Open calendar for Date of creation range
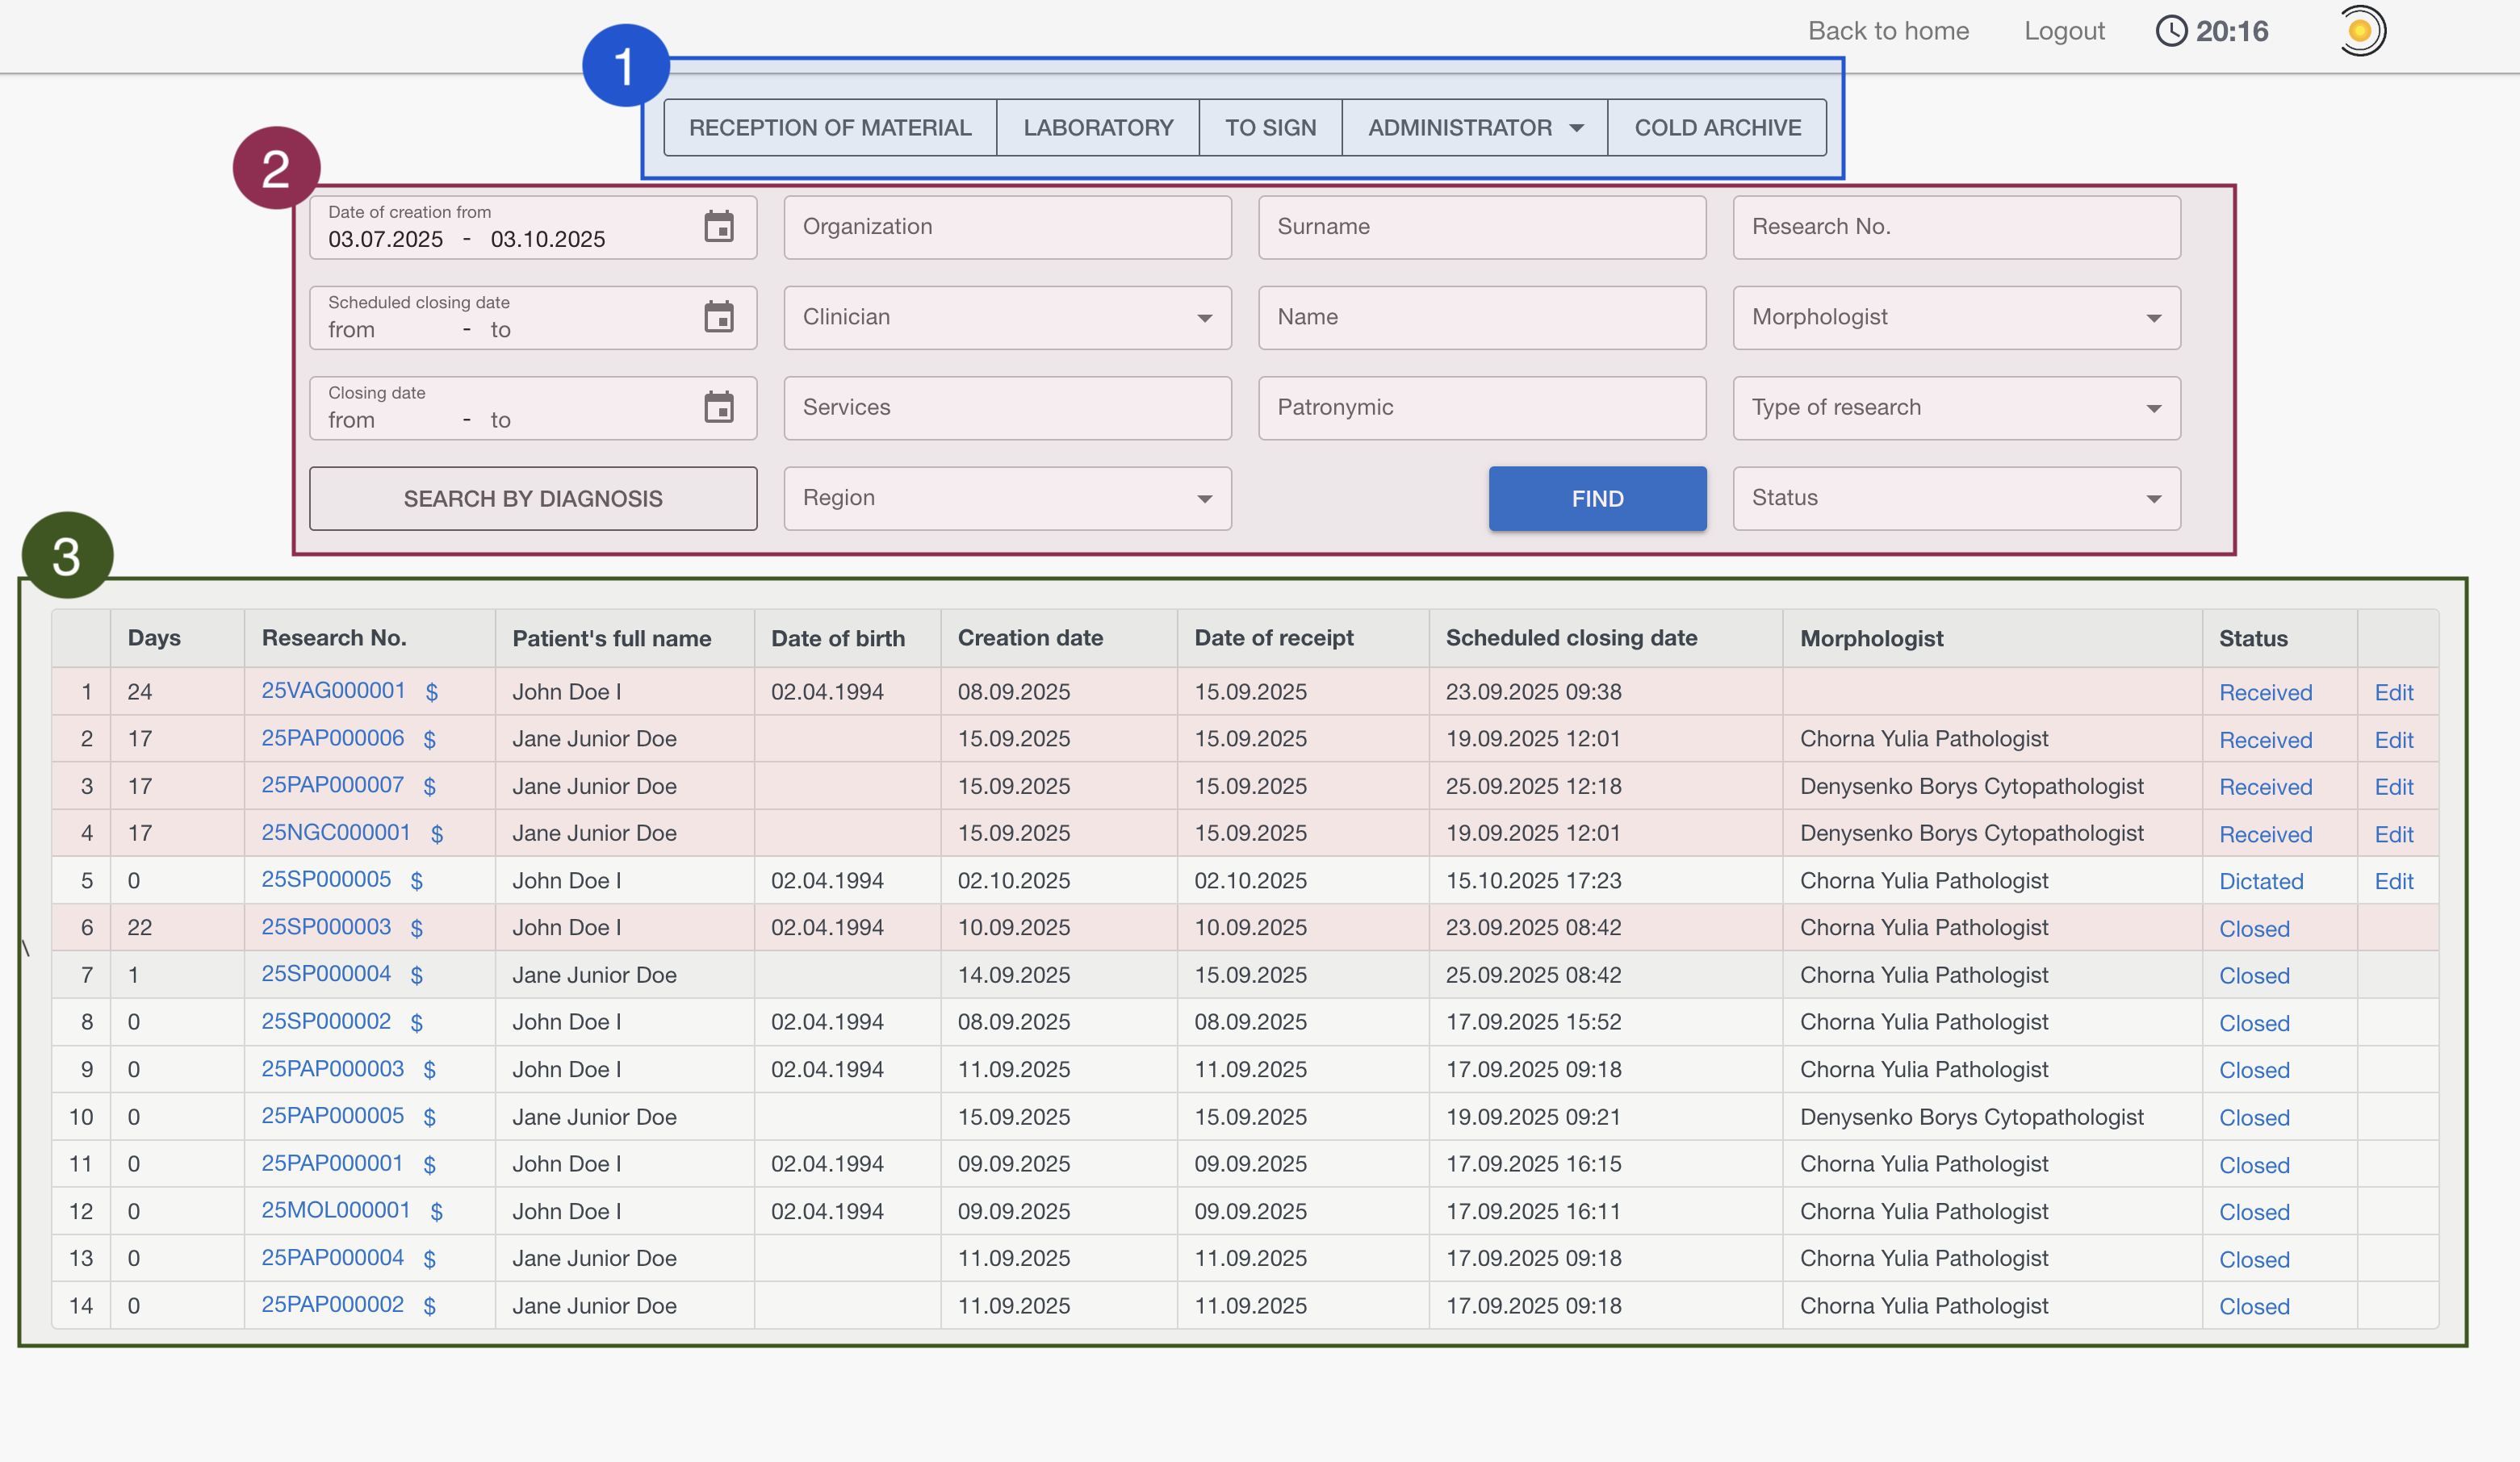This screenshot has height=1462, width=2520. pyautogui.click(x=718, y=227)
